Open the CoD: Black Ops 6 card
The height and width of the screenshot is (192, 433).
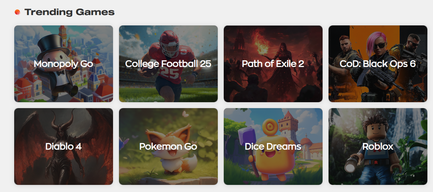point(378,64)
